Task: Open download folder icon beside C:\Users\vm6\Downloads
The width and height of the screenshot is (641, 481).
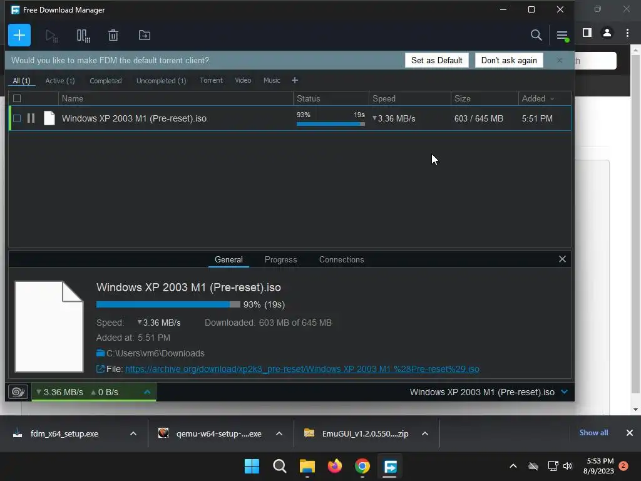Action: 101,353
